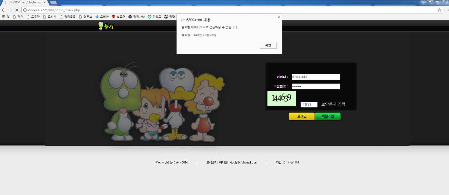This screenshot has width=449, height=195.
Task: Open the 먹튀사냥 bookmark
Action: click(x=137, y=17)
